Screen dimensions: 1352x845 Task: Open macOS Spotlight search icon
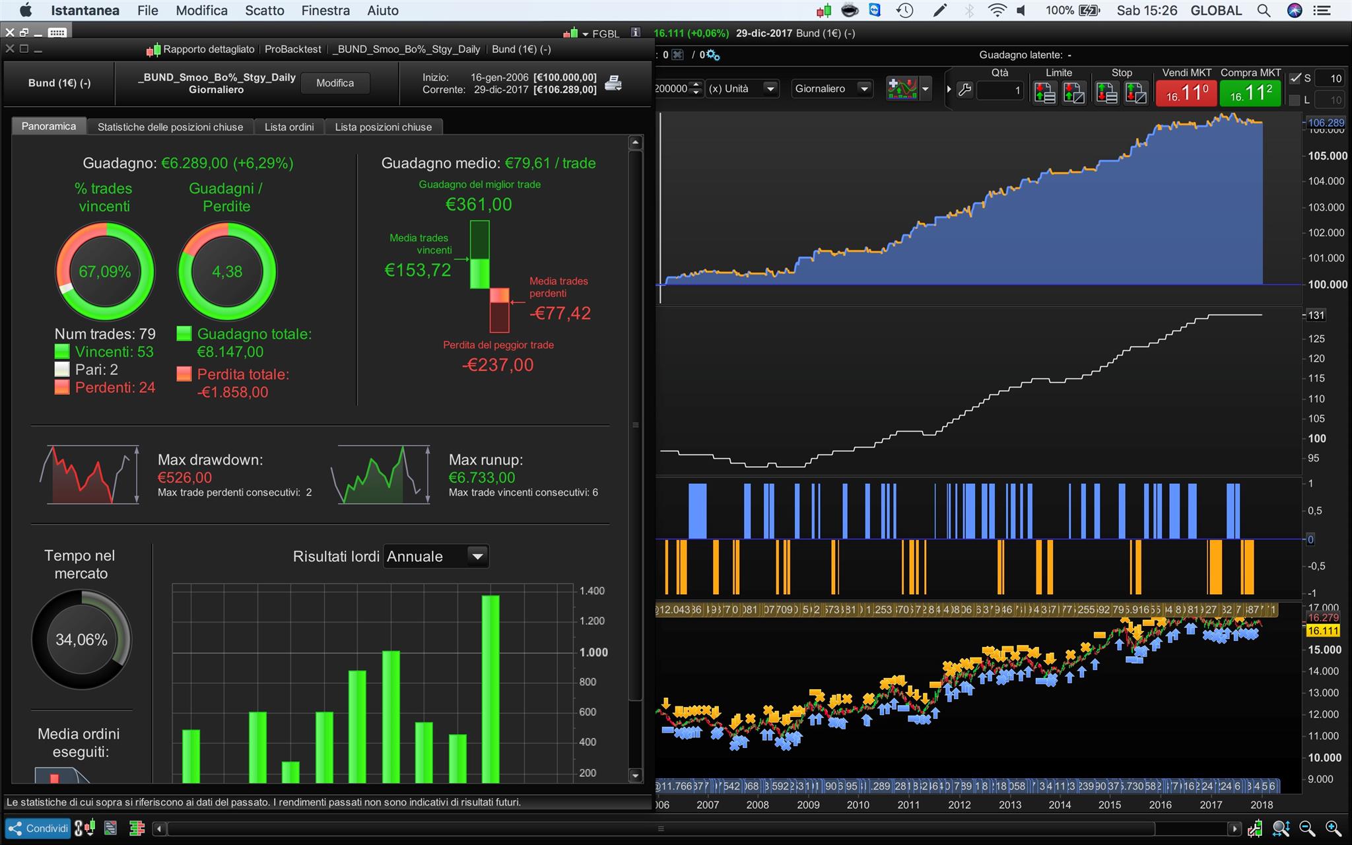click(1264, 11)
